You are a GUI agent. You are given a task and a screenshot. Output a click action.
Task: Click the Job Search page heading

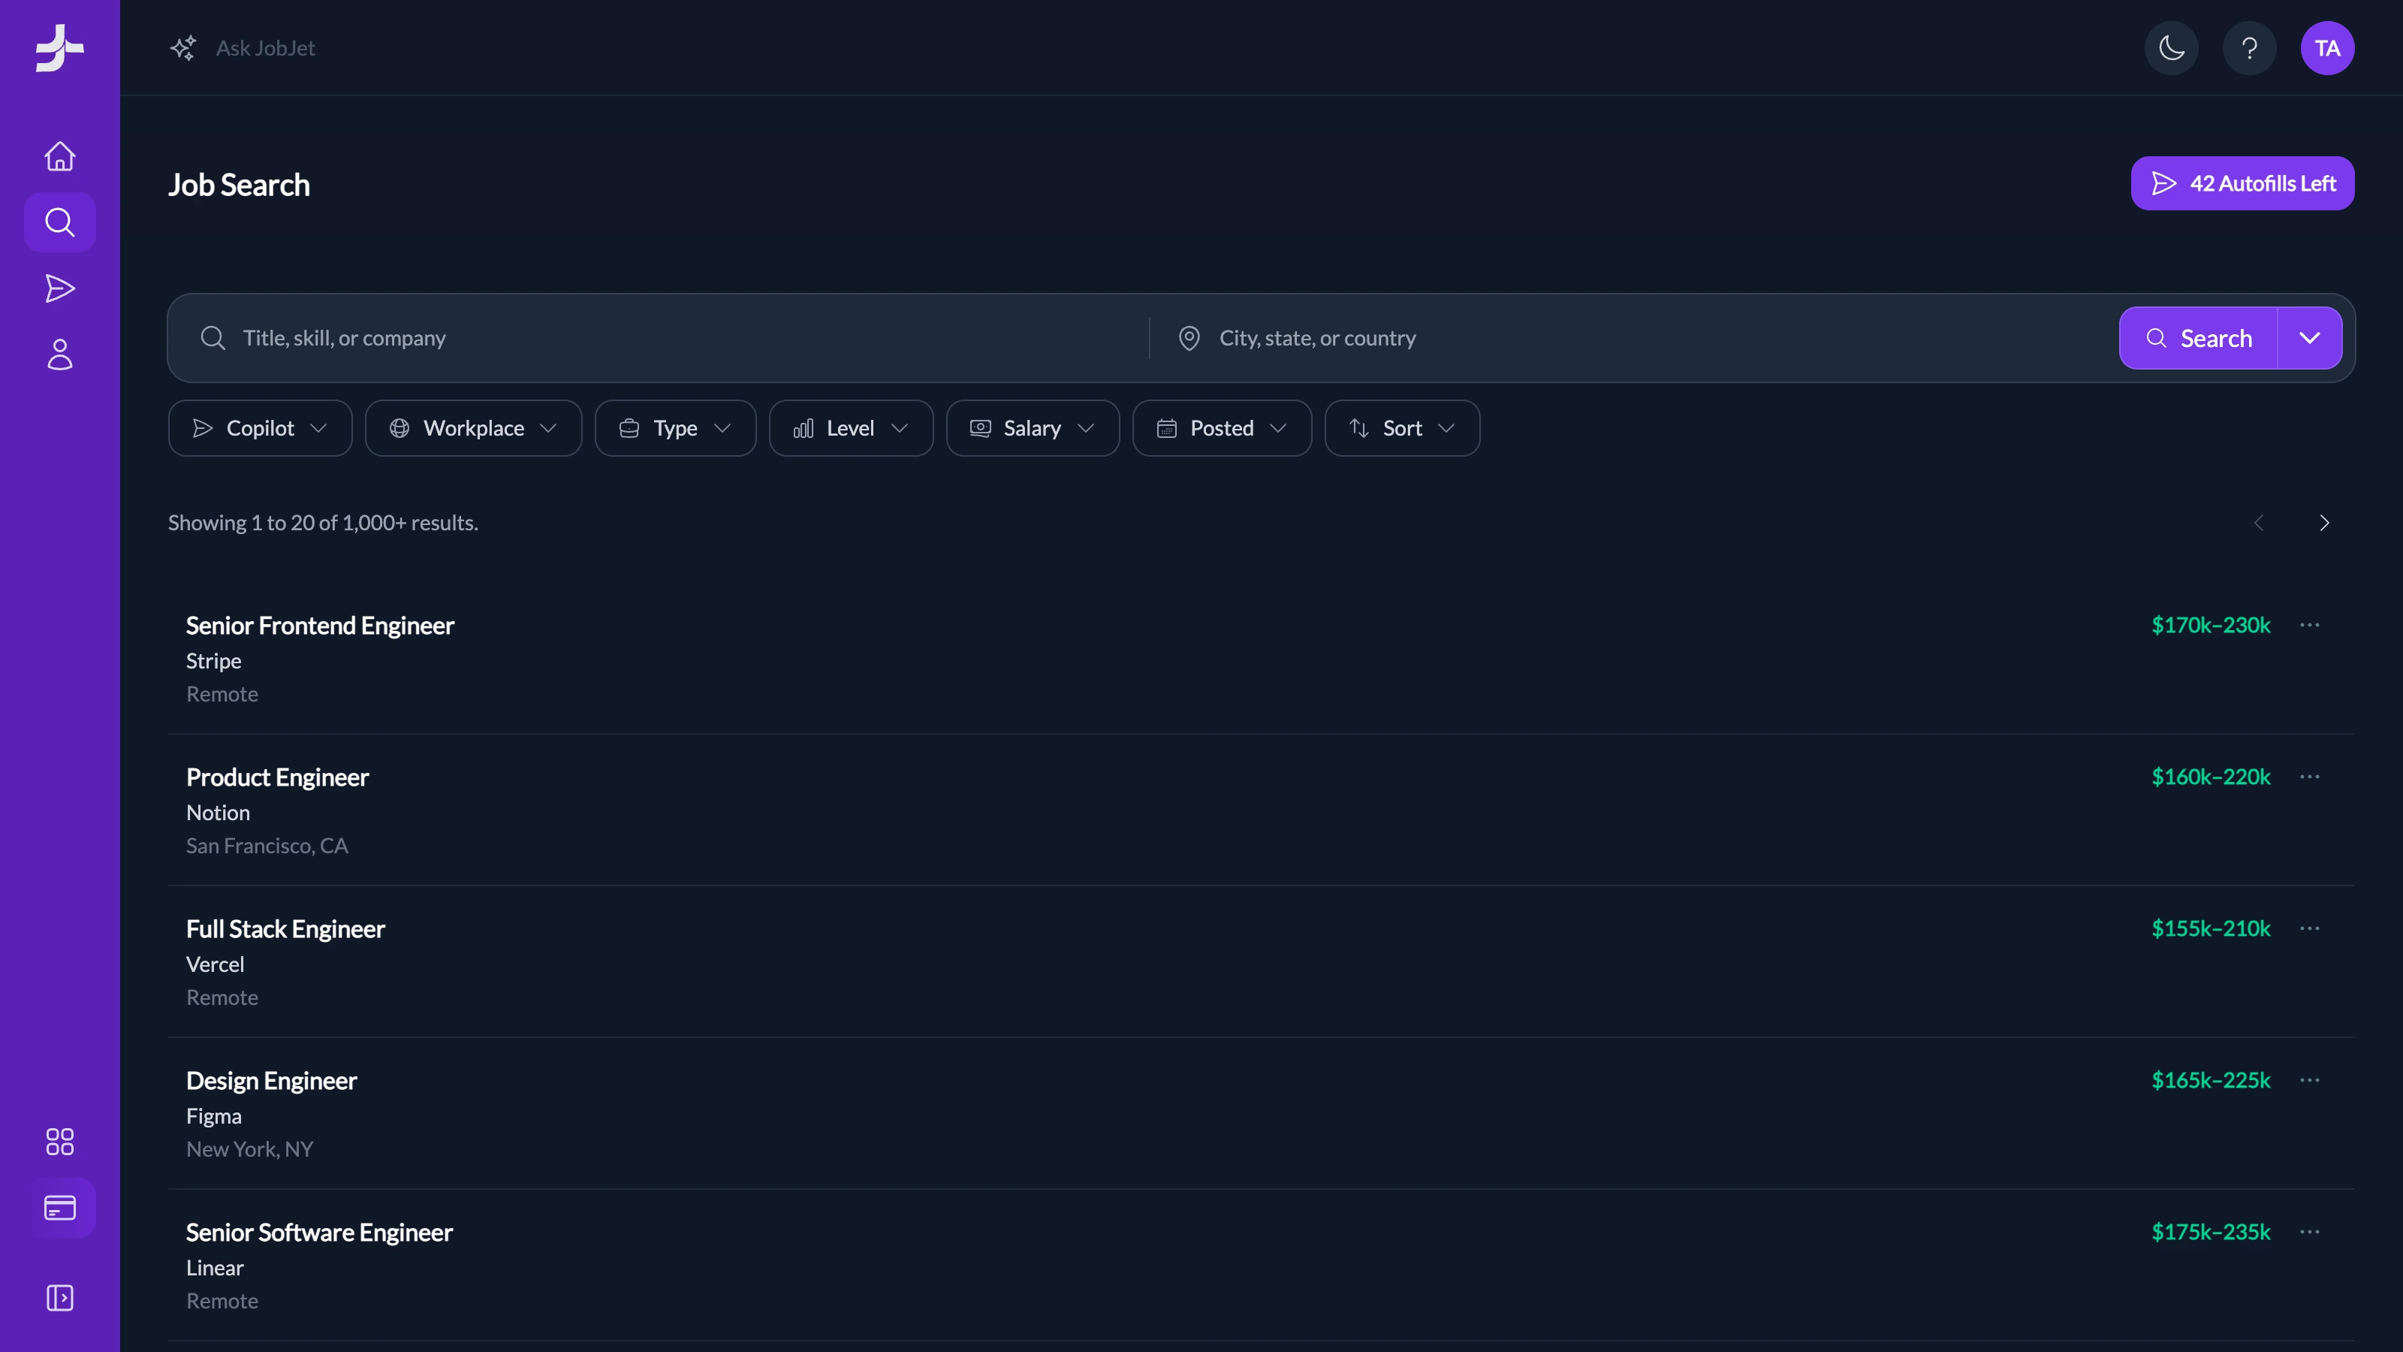coord(239,185)
